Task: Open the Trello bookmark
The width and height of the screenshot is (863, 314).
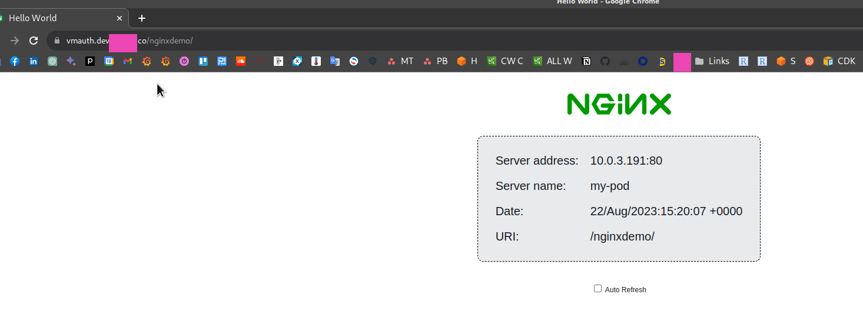Action: pos(203,61)
